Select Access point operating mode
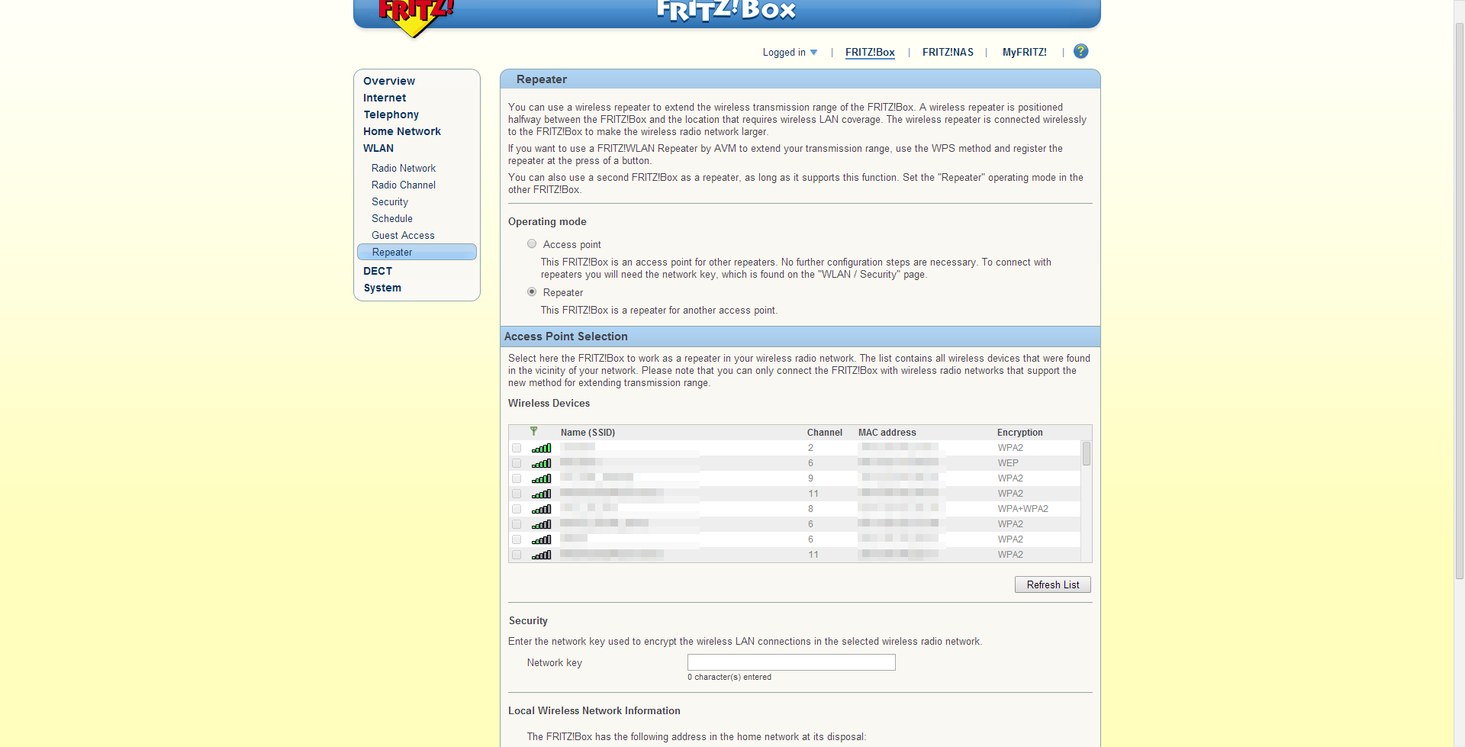Image resolution: width=1465 pixels, height=747 pixels. pyautogui.click(x=532, y=244)
